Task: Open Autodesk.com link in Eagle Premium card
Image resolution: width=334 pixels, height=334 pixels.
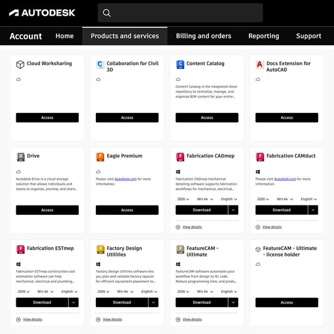Action: pyautogui.click(x=125, y=179)
